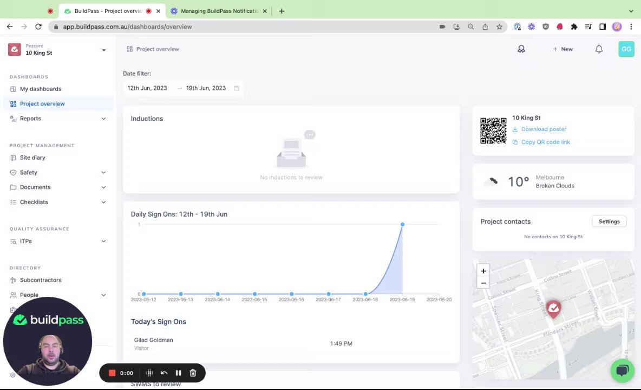This screenshot has height=390, width=641.
Task: Close the Managing BuildPass Notifications tab
Action: point(265,11)
